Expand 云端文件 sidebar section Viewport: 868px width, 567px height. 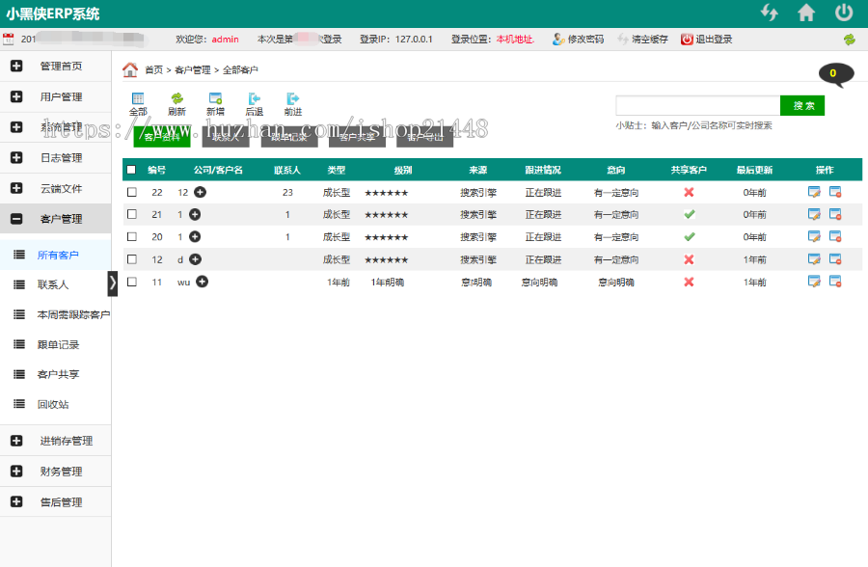coord(55,188)
